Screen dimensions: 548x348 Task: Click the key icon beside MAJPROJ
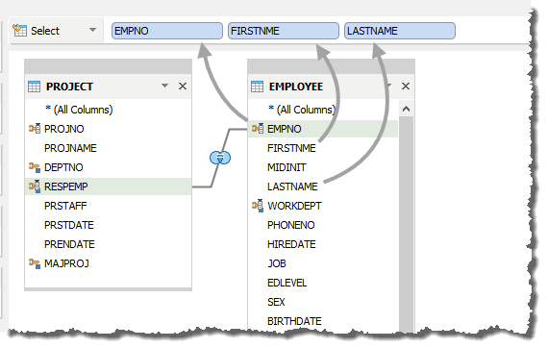tap(35, 263)
